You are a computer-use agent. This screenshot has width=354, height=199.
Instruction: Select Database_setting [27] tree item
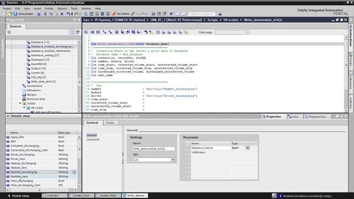tap(45, 55)
